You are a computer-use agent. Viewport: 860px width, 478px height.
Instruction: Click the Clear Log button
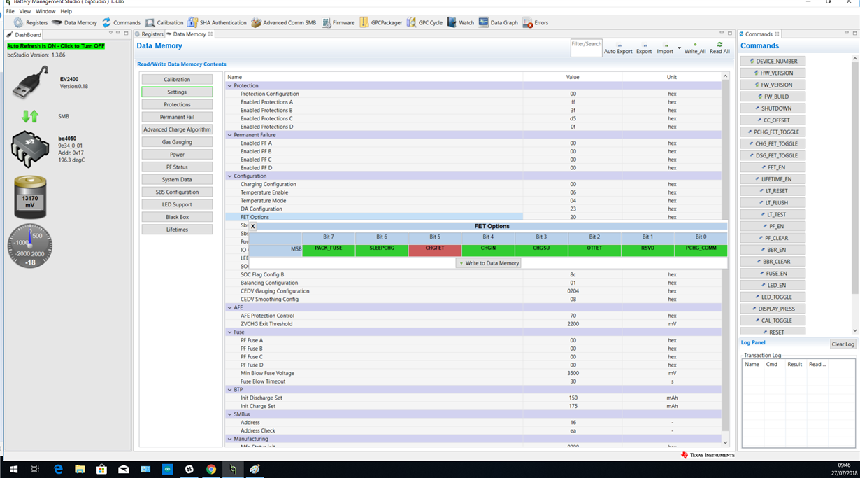point(843,344)
